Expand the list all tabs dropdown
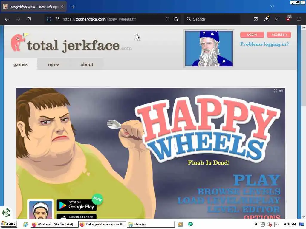This screenshot has height=229, width=306. pyautogui.click(x=272, y=7)
